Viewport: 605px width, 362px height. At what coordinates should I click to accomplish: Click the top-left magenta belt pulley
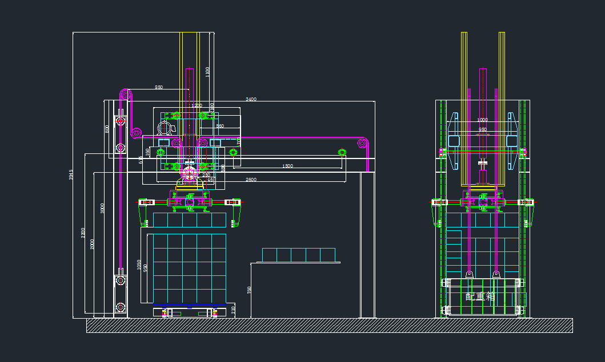click(x=125, y=93)
